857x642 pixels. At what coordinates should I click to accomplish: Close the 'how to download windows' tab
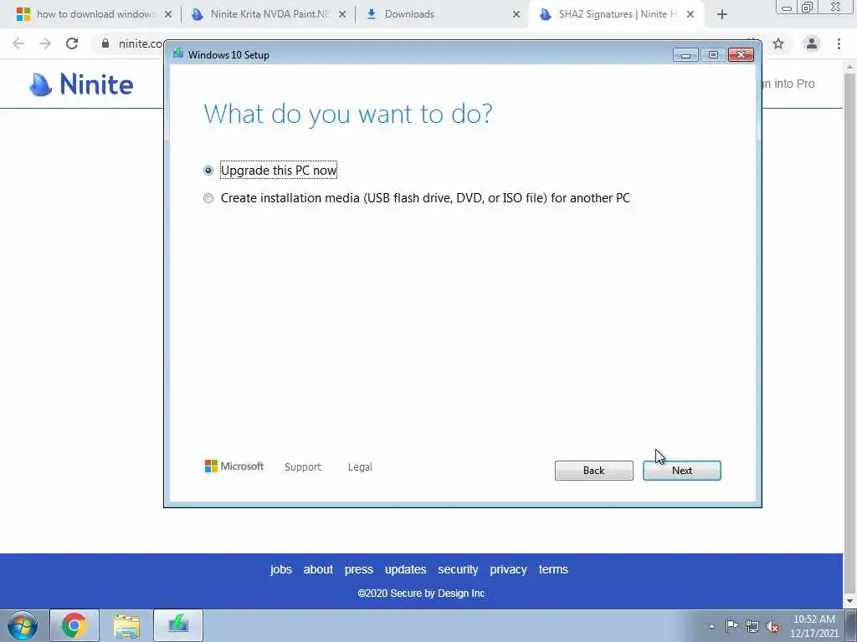point(168,14)
